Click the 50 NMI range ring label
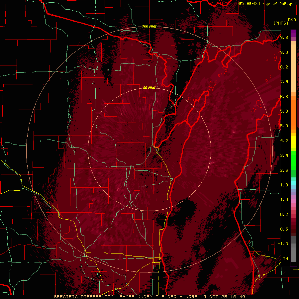 click(x=149, y=88)
